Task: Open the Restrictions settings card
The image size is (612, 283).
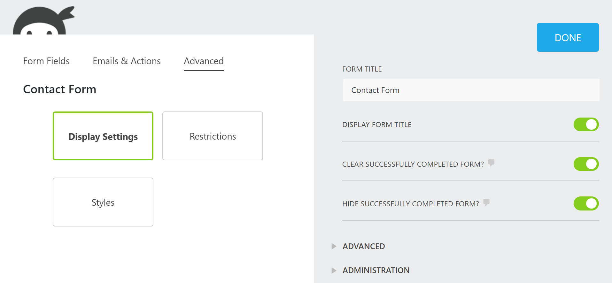Action: pos(213,136)
